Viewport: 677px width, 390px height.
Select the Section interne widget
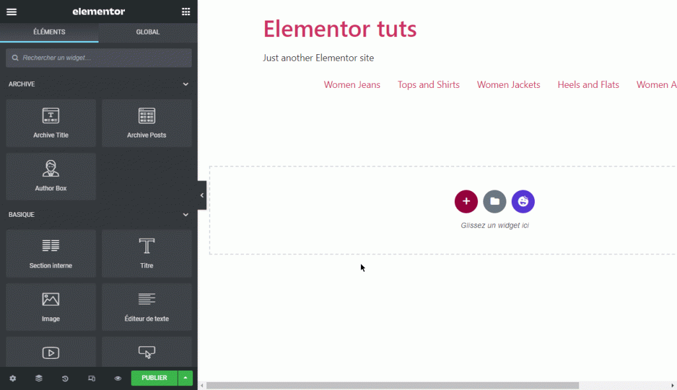51,254
